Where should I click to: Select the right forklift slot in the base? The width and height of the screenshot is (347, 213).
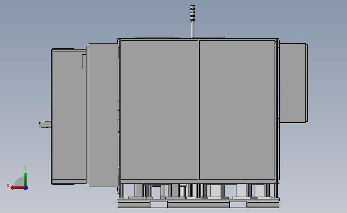tap(238, 205)
